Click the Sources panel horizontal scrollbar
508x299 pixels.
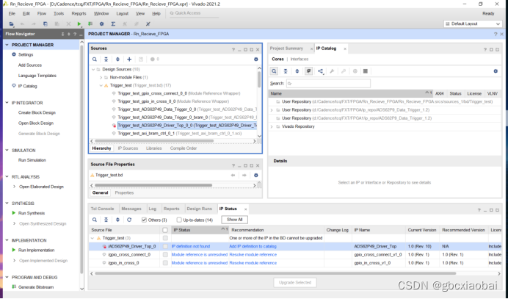[154, 141]
